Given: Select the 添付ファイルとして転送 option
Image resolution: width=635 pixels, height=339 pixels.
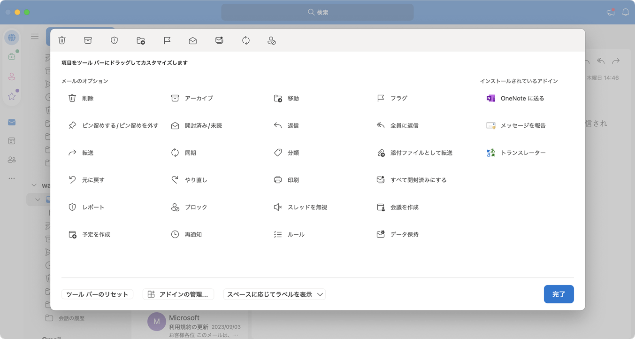Looking at the screenshot, I should [414, 153].
